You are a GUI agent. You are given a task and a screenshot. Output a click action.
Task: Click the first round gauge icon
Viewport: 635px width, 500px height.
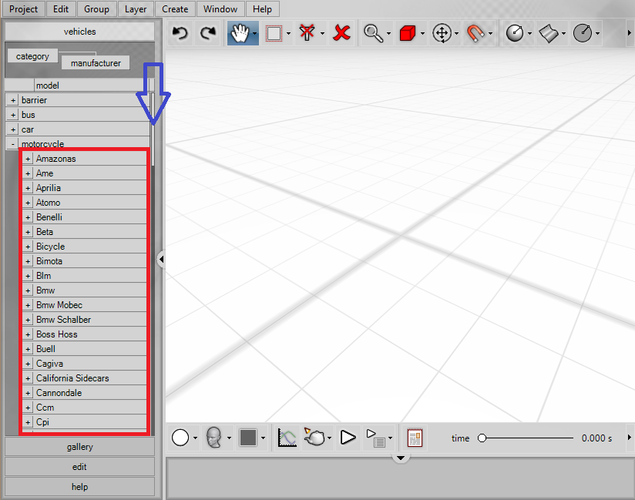(515, 33)
